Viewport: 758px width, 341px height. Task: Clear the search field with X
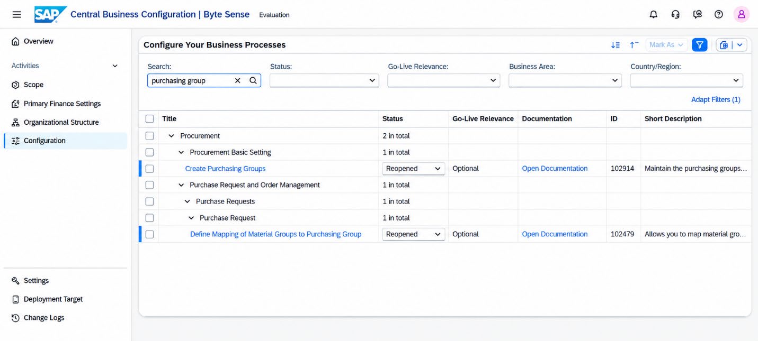click(x=238, y=80)
